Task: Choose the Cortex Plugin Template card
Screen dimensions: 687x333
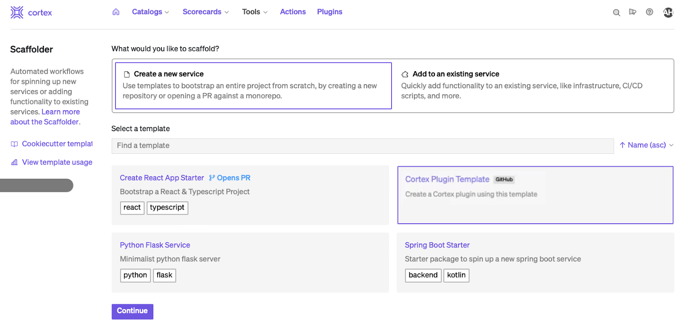Action: coord(535,195)
